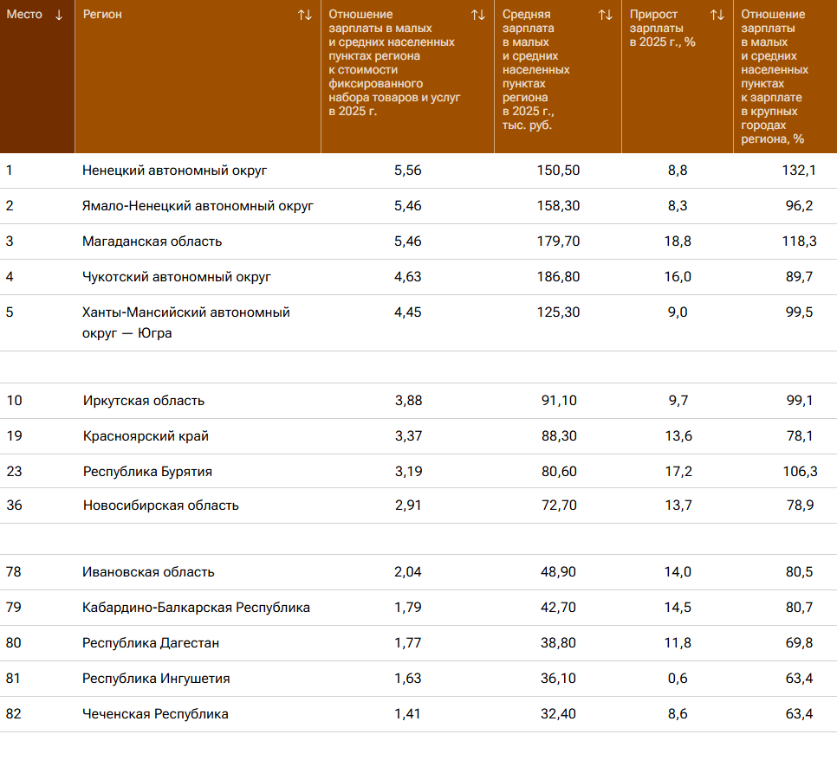Click sort arrows icon next to Прирост зарплаты
The image size is (837, 760).
[717, 15]
